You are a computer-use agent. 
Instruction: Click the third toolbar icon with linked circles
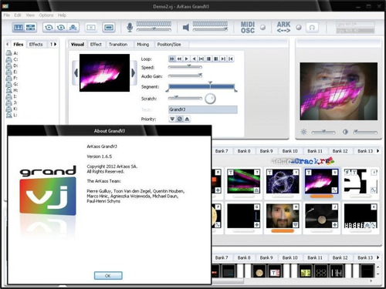[73, 27]
